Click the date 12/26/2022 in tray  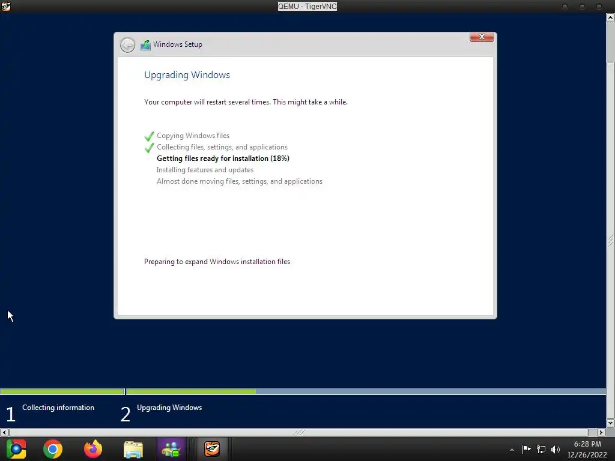click(587, 455)
